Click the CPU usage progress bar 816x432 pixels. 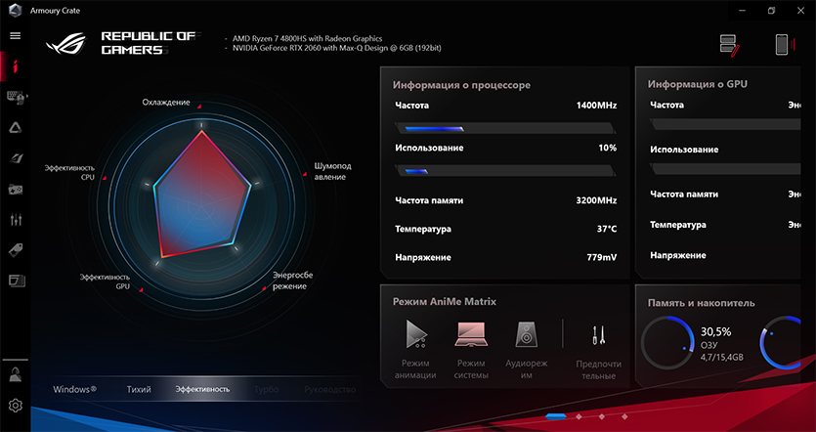tap(504, 170)
